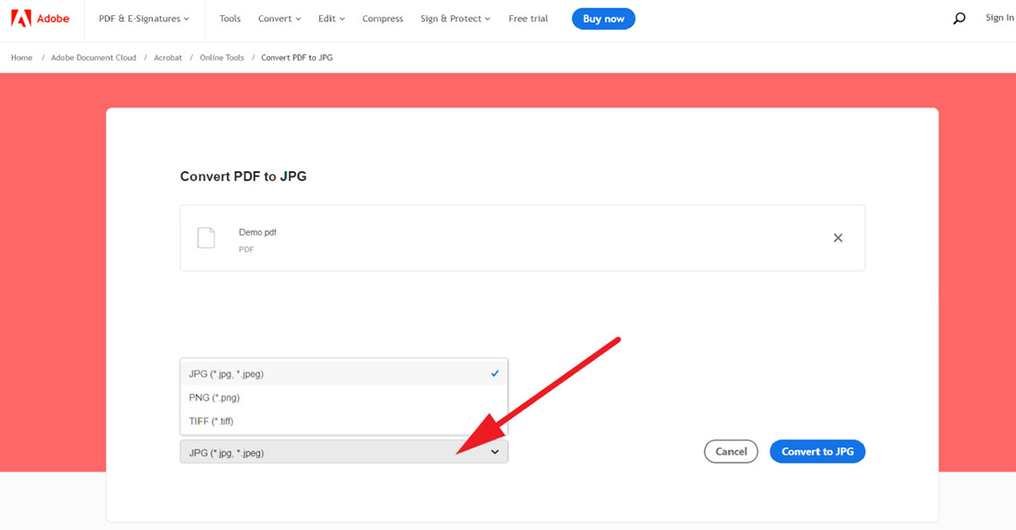The height and width of the screenshot is (530, 1016).
Task: Open the Tools menu item
Action: click(229, 18)
